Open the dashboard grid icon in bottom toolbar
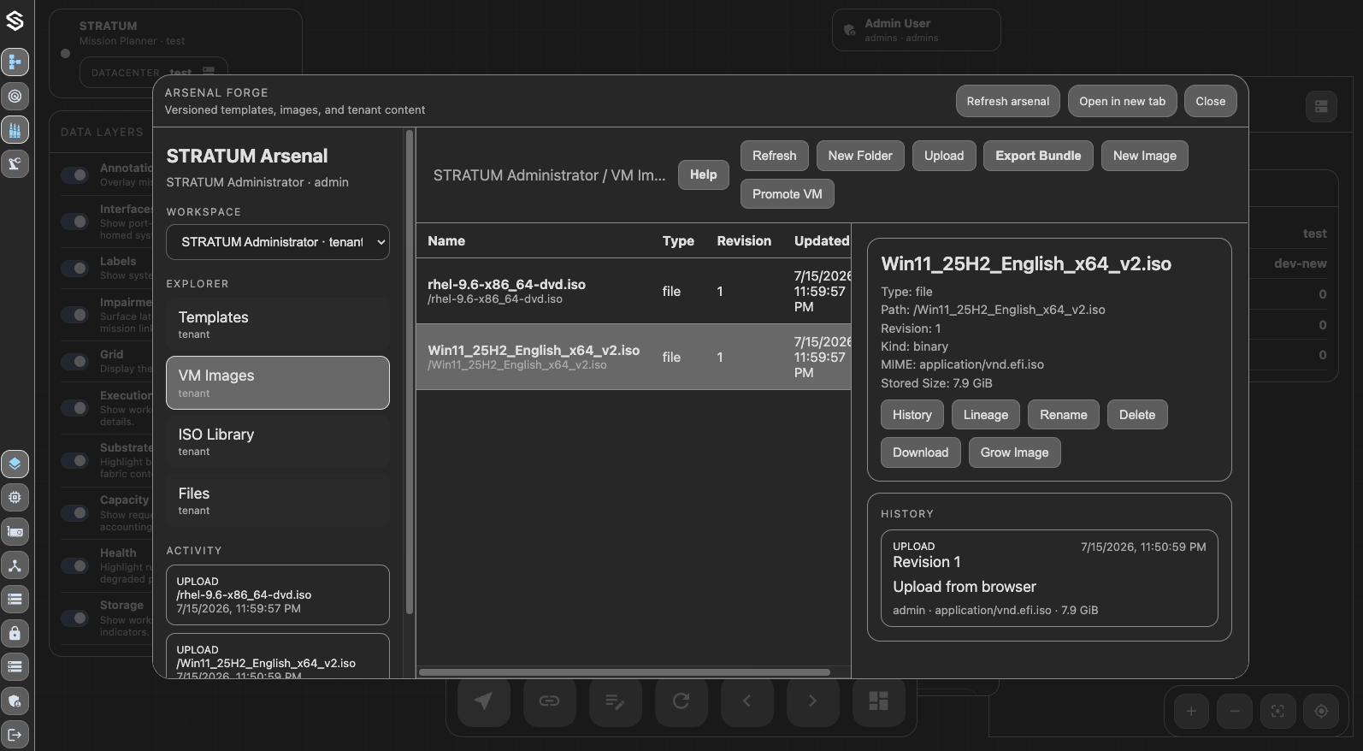This screenshot has height=751, width=1363. coord(878,701)
